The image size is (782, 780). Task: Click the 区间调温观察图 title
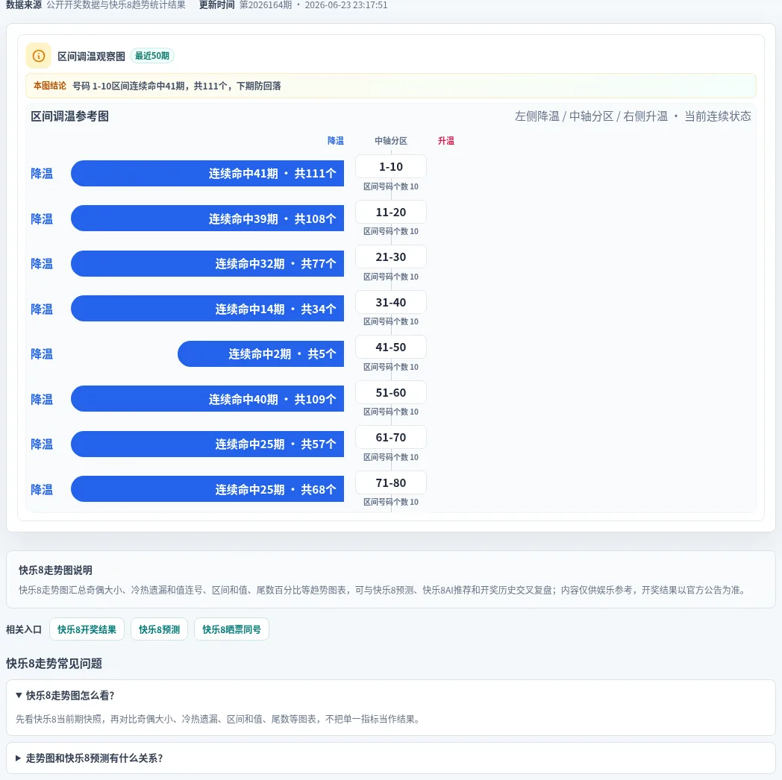[x=91, y=57]
